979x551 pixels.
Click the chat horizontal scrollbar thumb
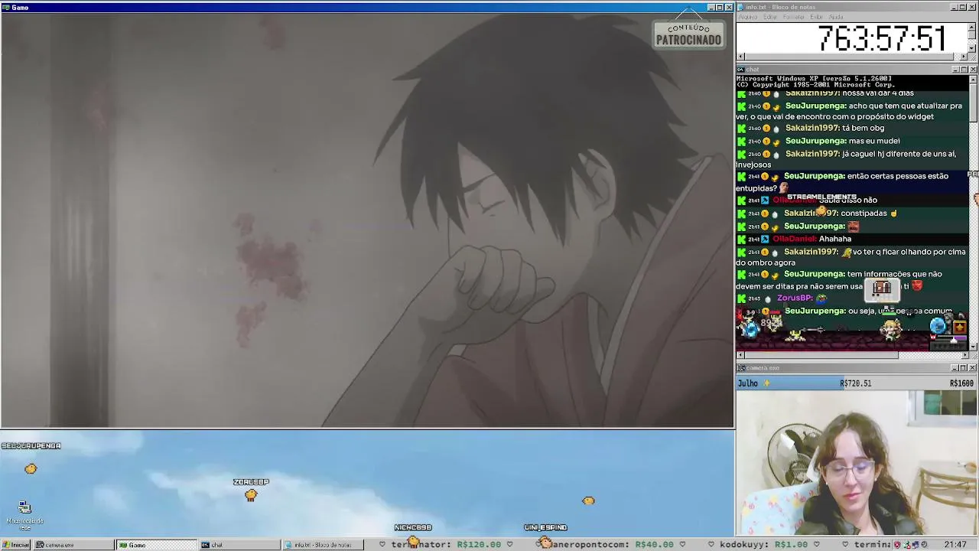coord(822,355)
